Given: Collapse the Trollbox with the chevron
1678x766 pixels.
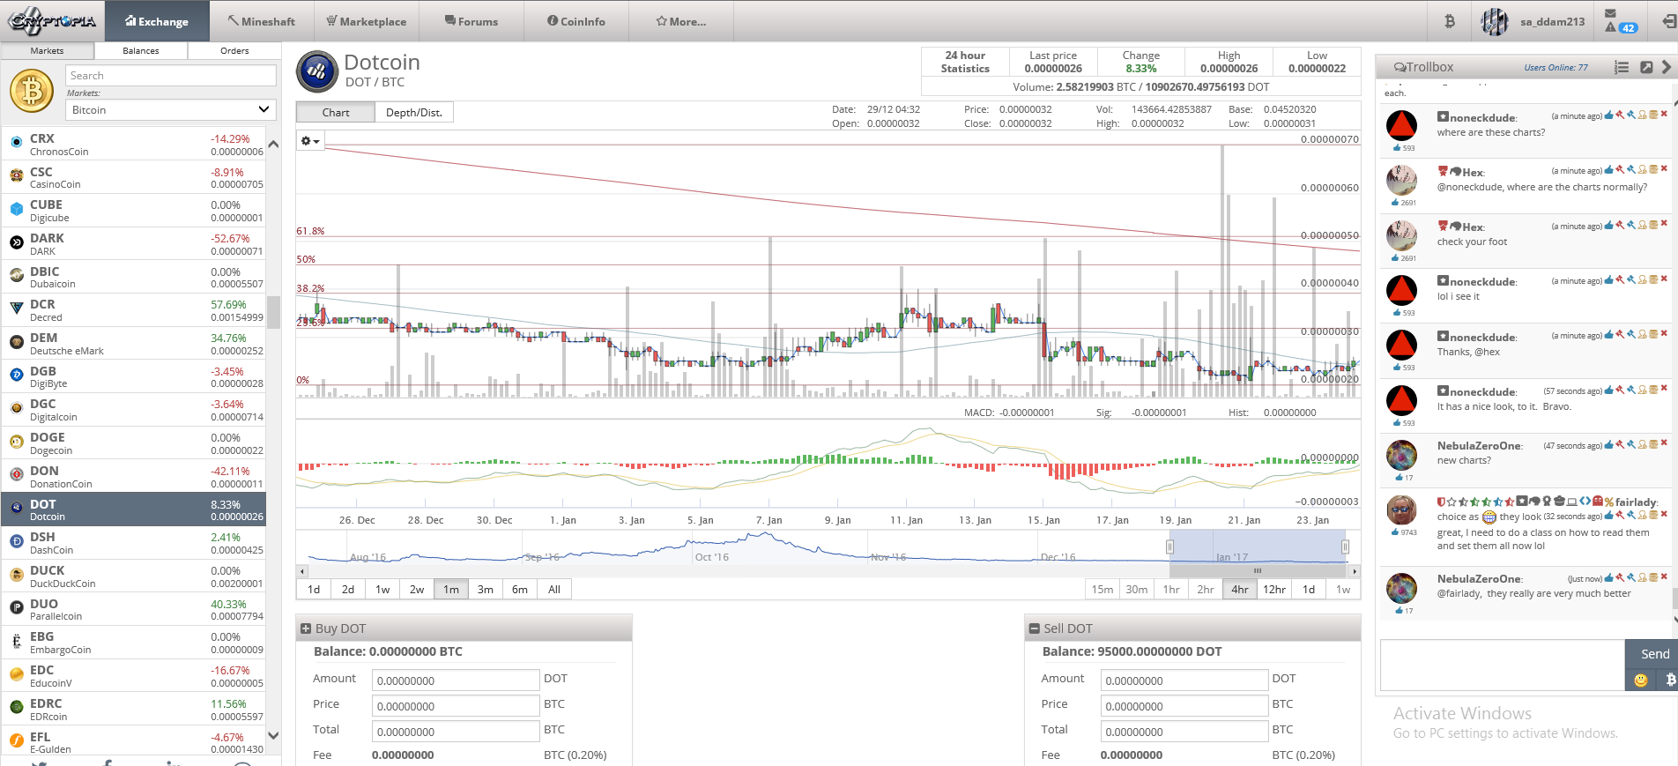Looking at the screenshot, I should [x=1666, y=67].
